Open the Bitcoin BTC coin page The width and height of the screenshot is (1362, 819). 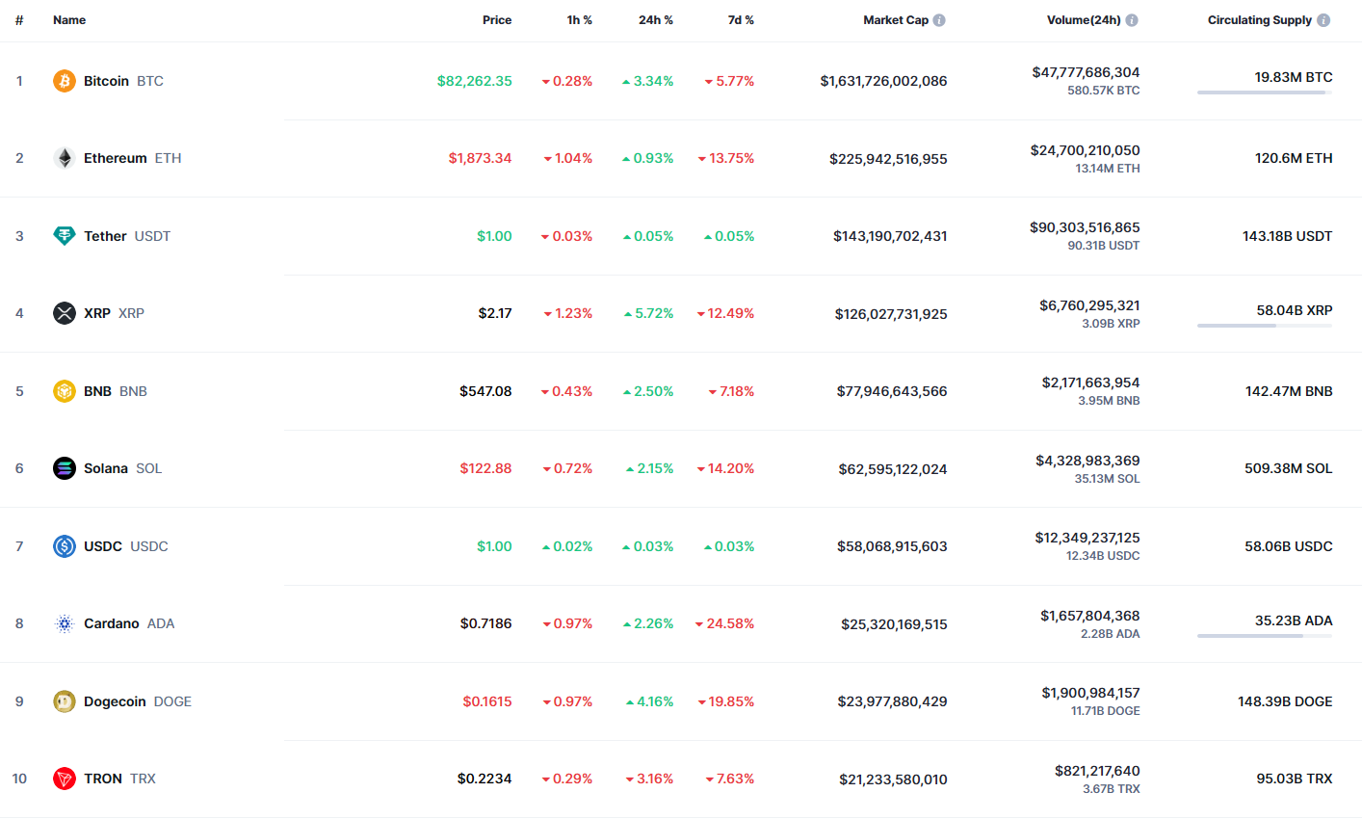123,81
